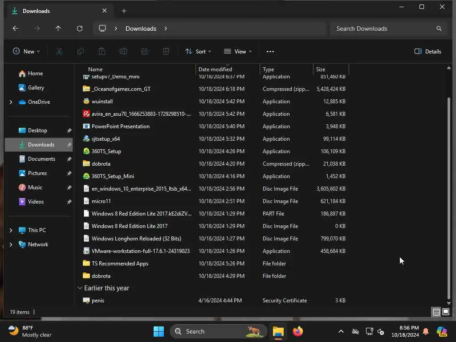Viewport: 456px width, 342px height.
Task: Click Downloads in address breadcrumb
Action: click(x=141, y=28)
